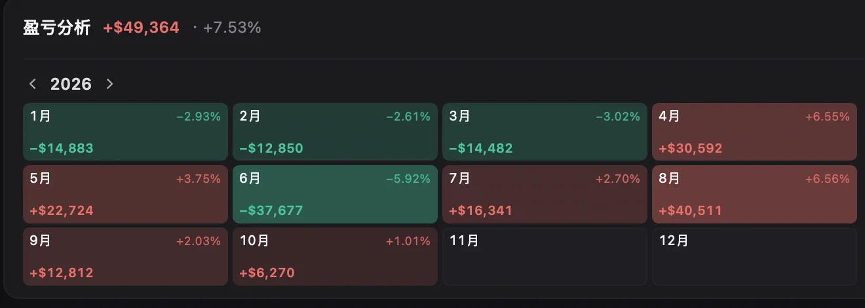
Task: Click the −5.92% label in June
Action: pyautogui.click(x=408, y=179)
